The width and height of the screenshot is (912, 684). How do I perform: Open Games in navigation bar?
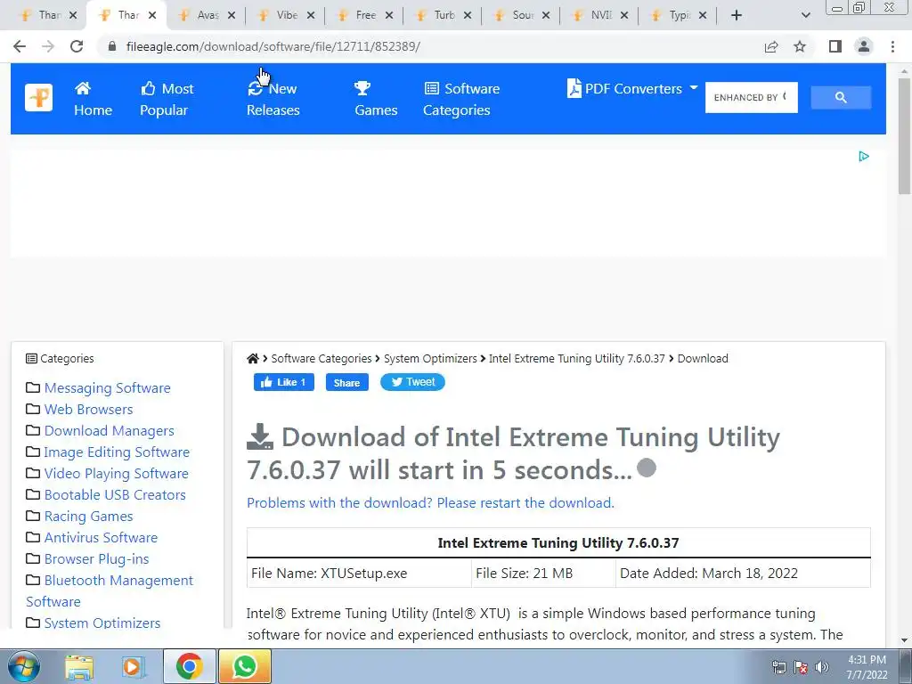point(376,99)
